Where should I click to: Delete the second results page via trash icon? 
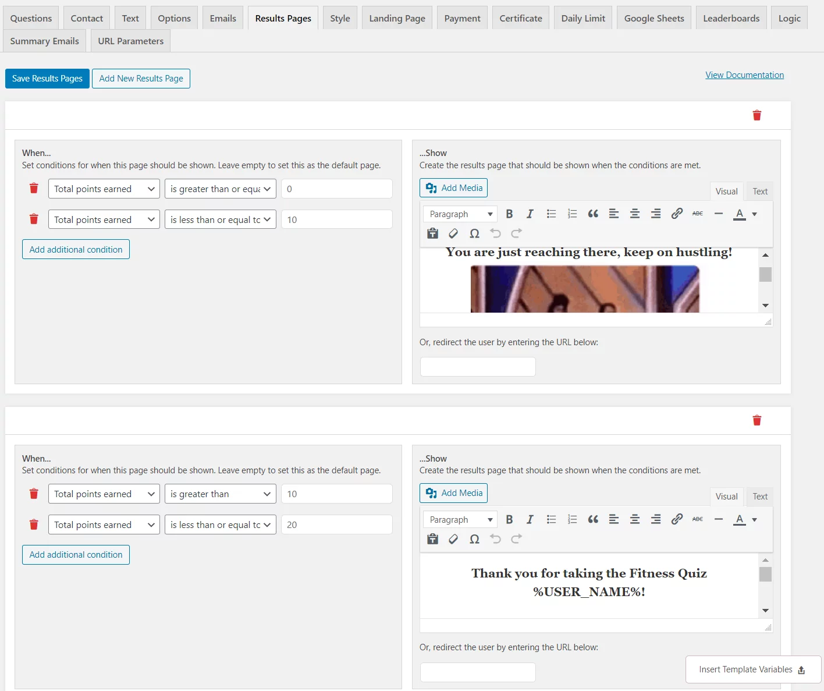coord(756,420)
